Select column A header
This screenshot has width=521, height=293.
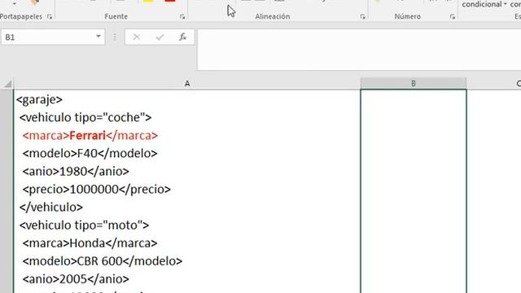coord(187,84)
